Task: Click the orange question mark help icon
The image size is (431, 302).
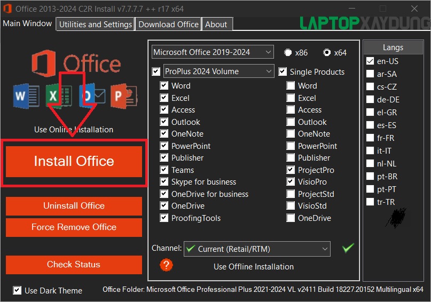Action: pyautogui.click(x=166, y=265)
